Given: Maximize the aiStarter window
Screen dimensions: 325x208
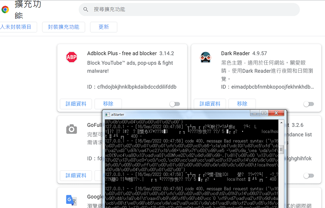Looking at the screenshot, I should [264, 113].
